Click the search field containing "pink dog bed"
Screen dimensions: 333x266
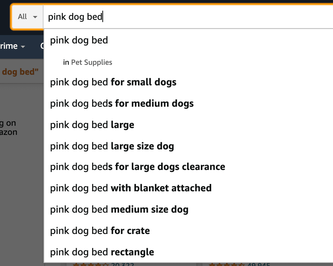click(x=187, y=17)
